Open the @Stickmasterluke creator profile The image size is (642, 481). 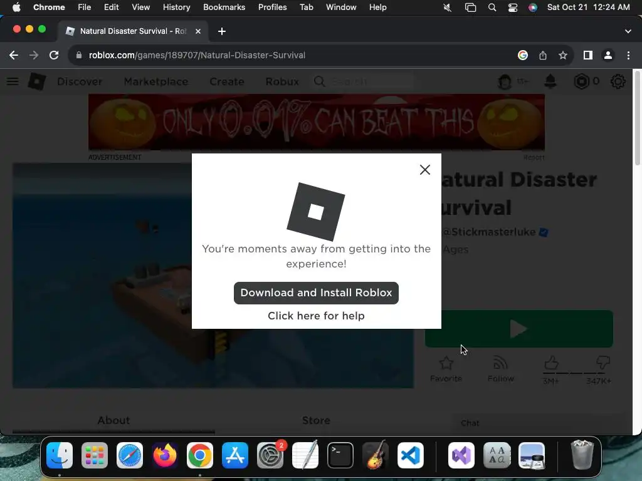pos(489,232)
